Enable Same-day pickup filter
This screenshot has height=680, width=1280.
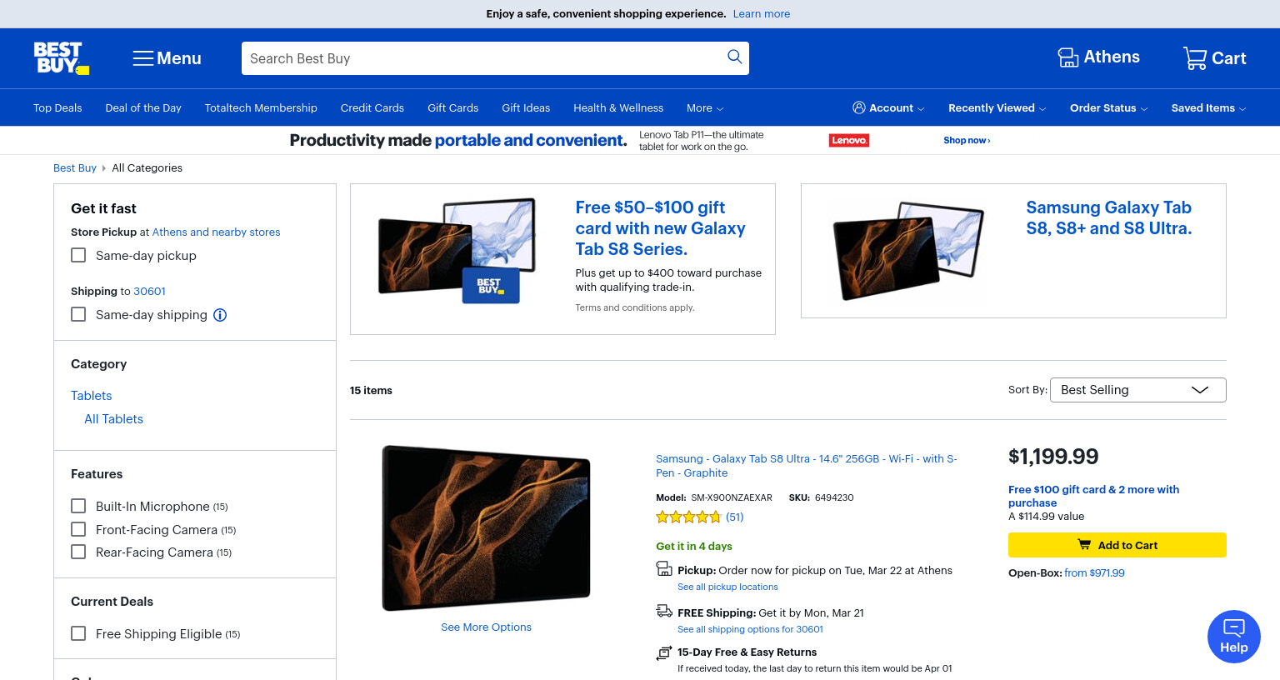pyautogui.click(x=78, y=255)
